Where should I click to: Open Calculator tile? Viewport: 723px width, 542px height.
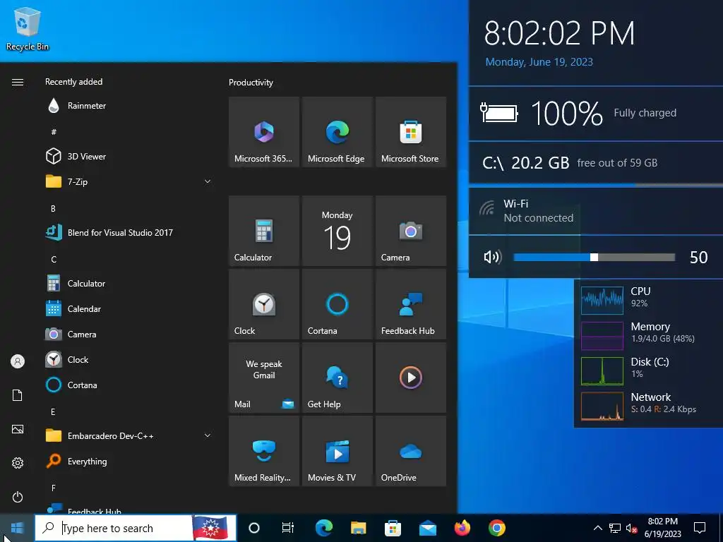[x=264, y=231]
